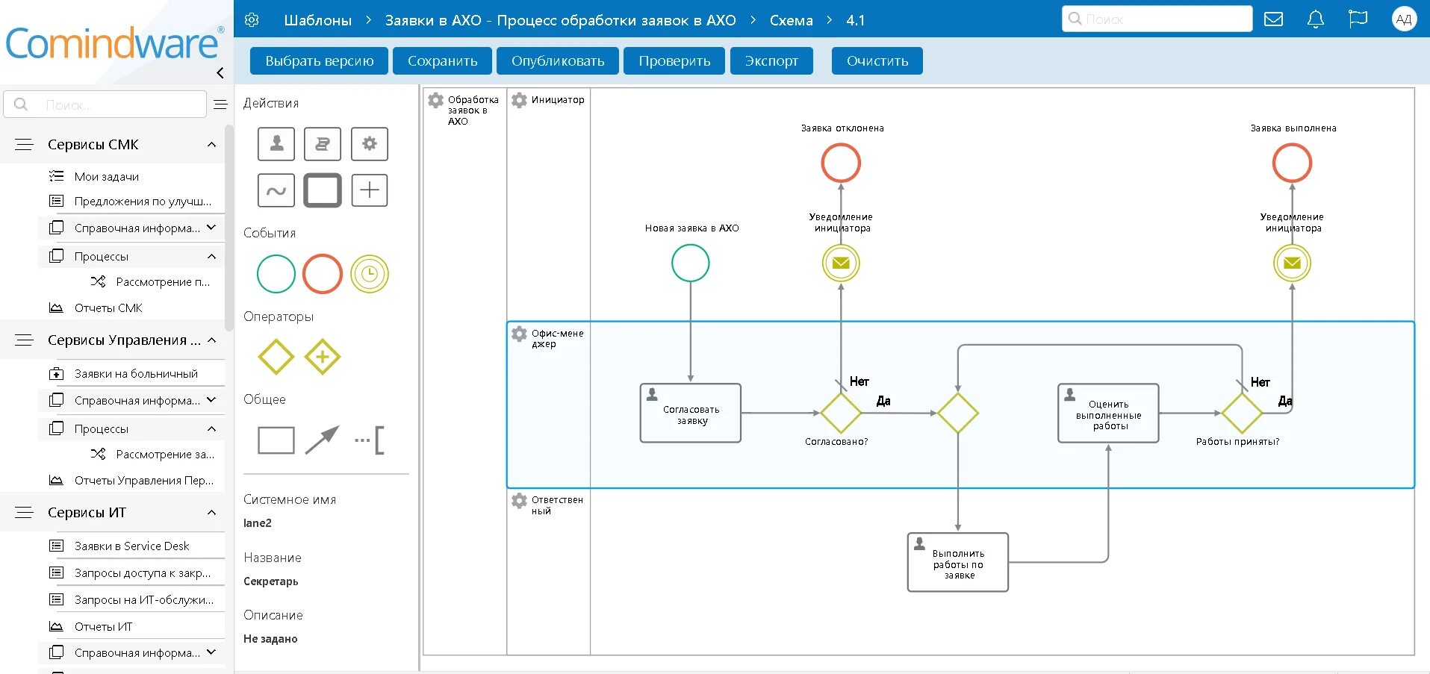The width and height of the screenshot is (1430, 674).
Task: Toggle sidebar menu list icon near search
Action: pos(220,104)
